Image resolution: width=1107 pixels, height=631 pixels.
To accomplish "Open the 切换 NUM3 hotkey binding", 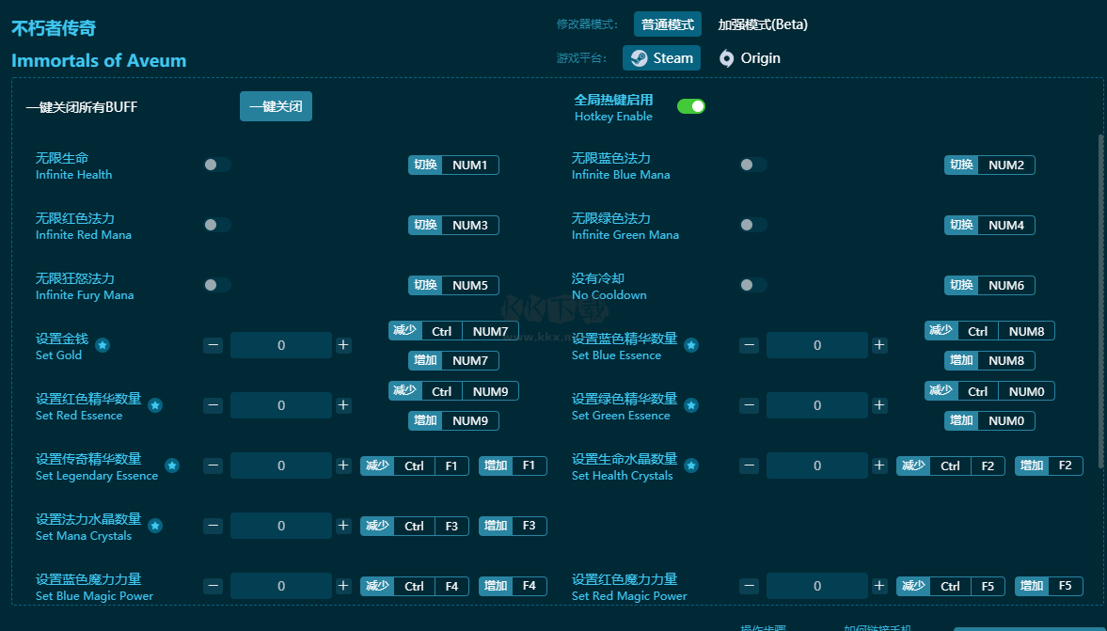I will [x=453, y=225].
